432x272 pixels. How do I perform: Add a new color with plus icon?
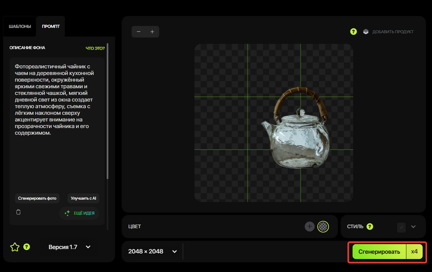309,227
